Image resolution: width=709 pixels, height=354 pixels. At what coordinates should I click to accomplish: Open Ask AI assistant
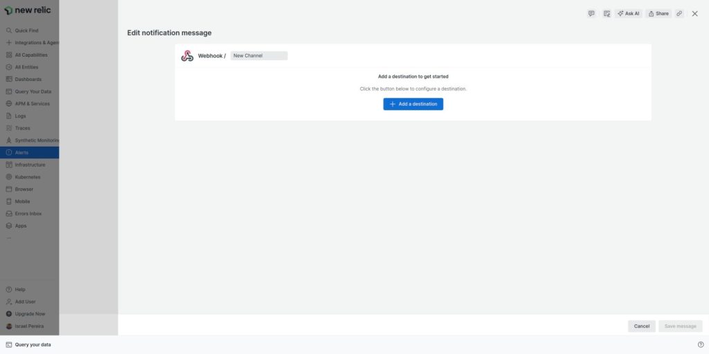tap(628, 14)
